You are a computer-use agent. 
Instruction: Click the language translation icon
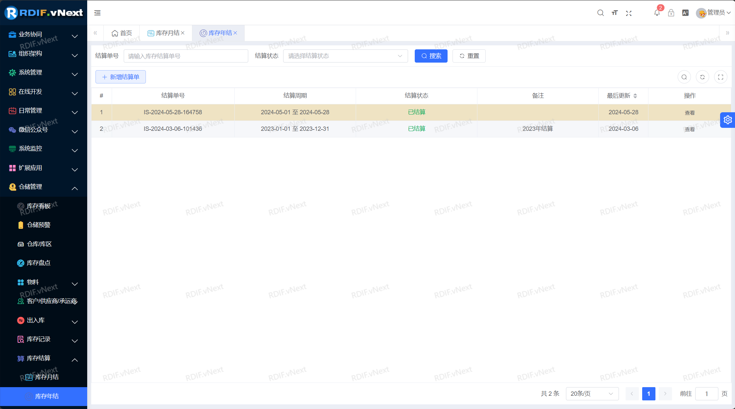point(685,13)
